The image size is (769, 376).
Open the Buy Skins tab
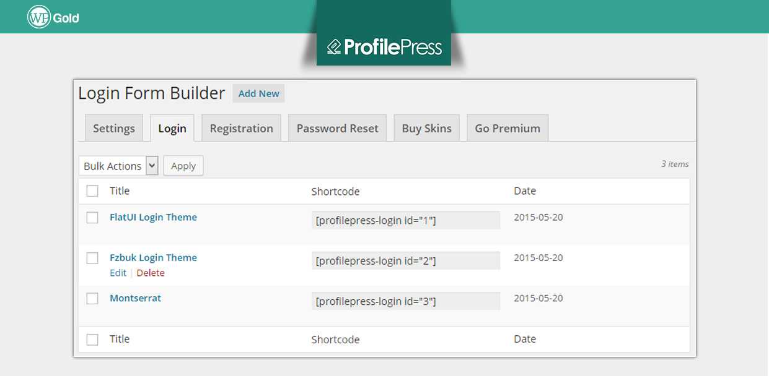(426, 128)
